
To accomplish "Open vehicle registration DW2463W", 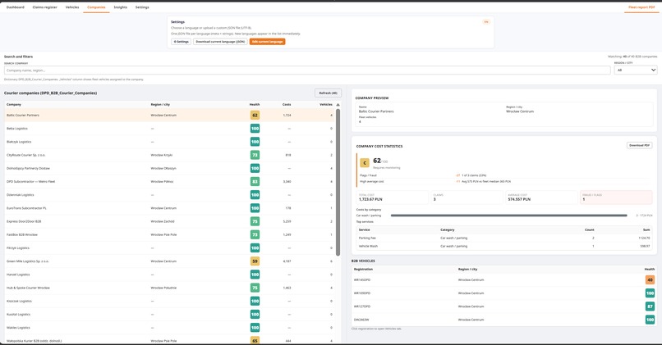I will (361, 320).
